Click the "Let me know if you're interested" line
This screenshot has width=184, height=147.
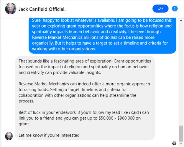tap(49, 135)
